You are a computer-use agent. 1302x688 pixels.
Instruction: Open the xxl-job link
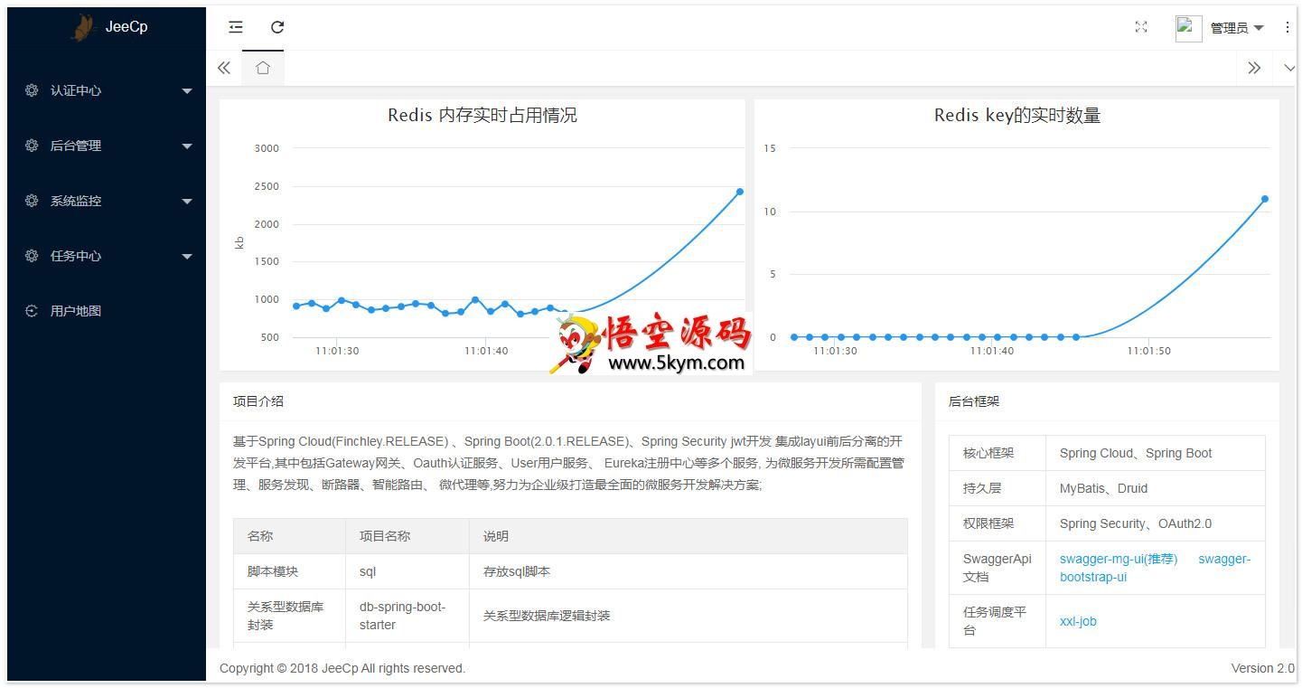(x=1078, y=621)
